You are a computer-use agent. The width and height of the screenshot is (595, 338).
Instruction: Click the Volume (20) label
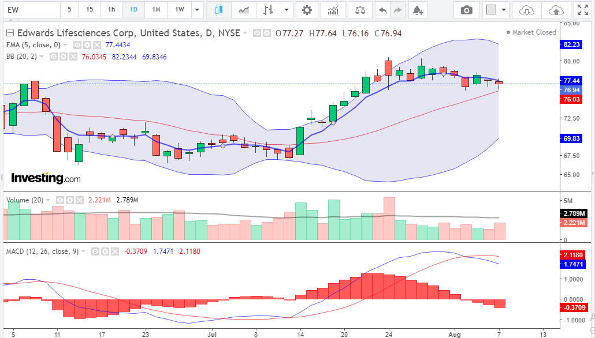tap(25, 200)
